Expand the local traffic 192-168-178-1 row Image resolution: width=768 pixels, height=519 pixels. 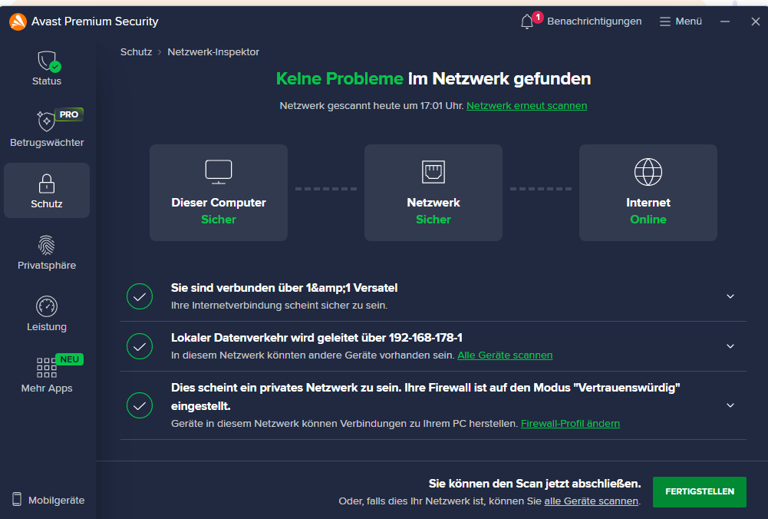coord(730,346)
